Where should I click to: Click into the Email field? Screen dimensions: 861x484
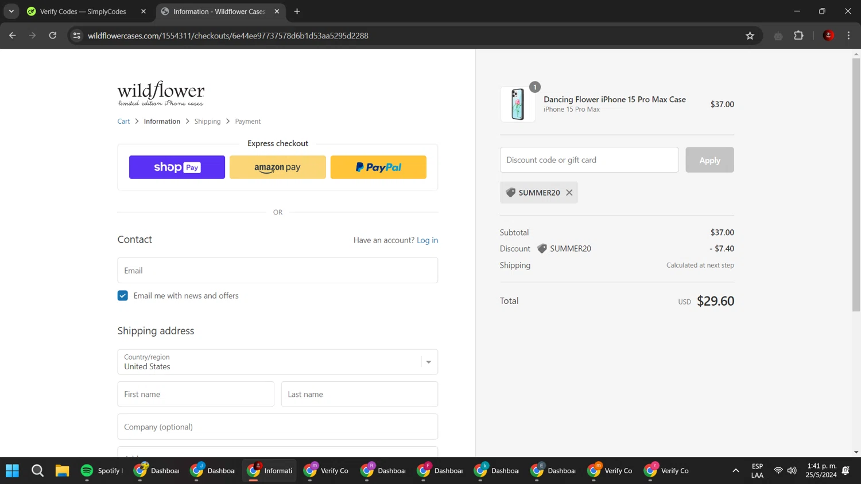coord(278,270)
